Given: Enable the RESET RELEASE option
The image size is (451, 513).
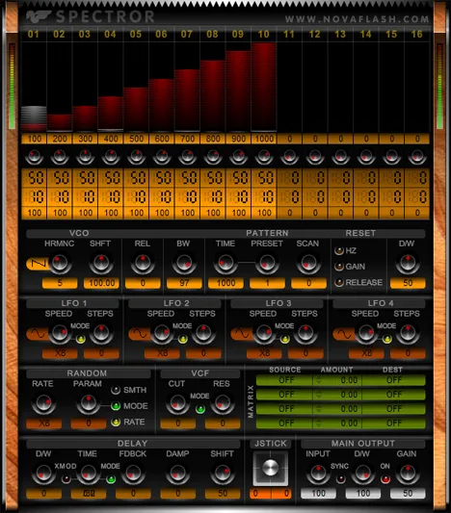Looking at the screenshot, I should pos(339,282).
